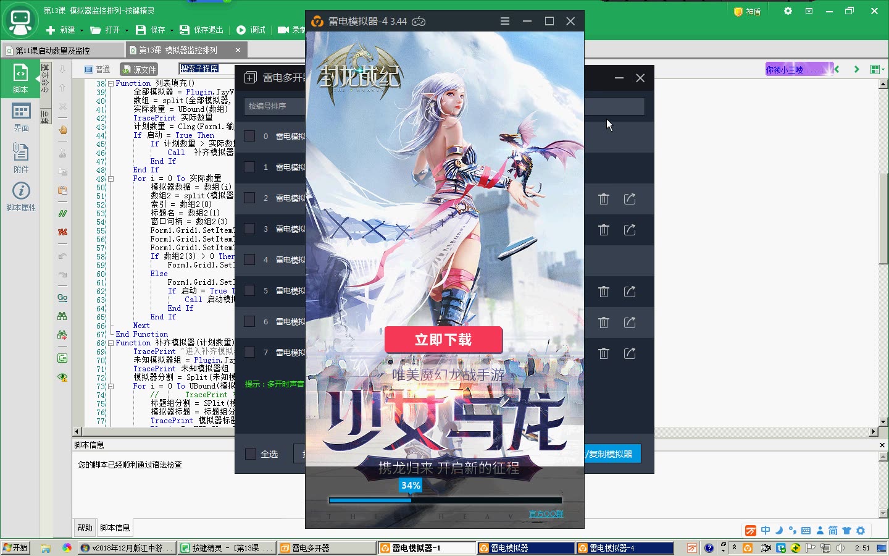Delete emulator row 2 with trash icon
The image size is (889, 556).
pyautogui.click(x=604, y=199)
